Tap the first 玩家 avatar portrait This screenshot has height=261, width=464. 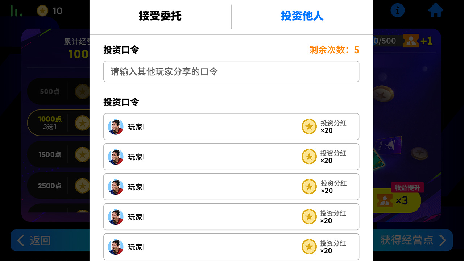pos(115,127)
